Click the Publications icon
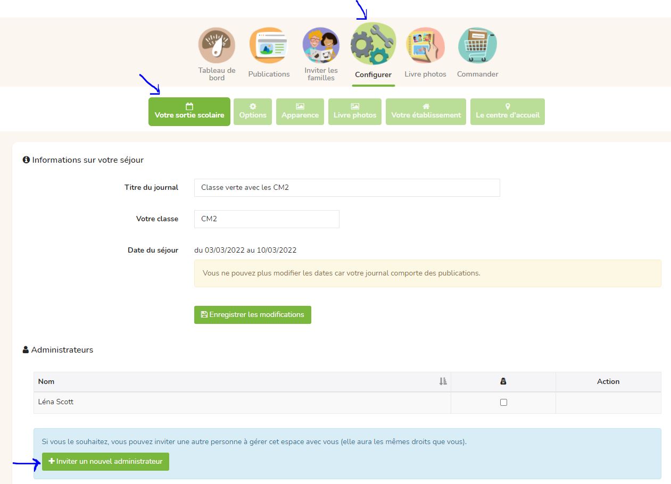The width and height of the screenshot is (671, 484). 269,46
